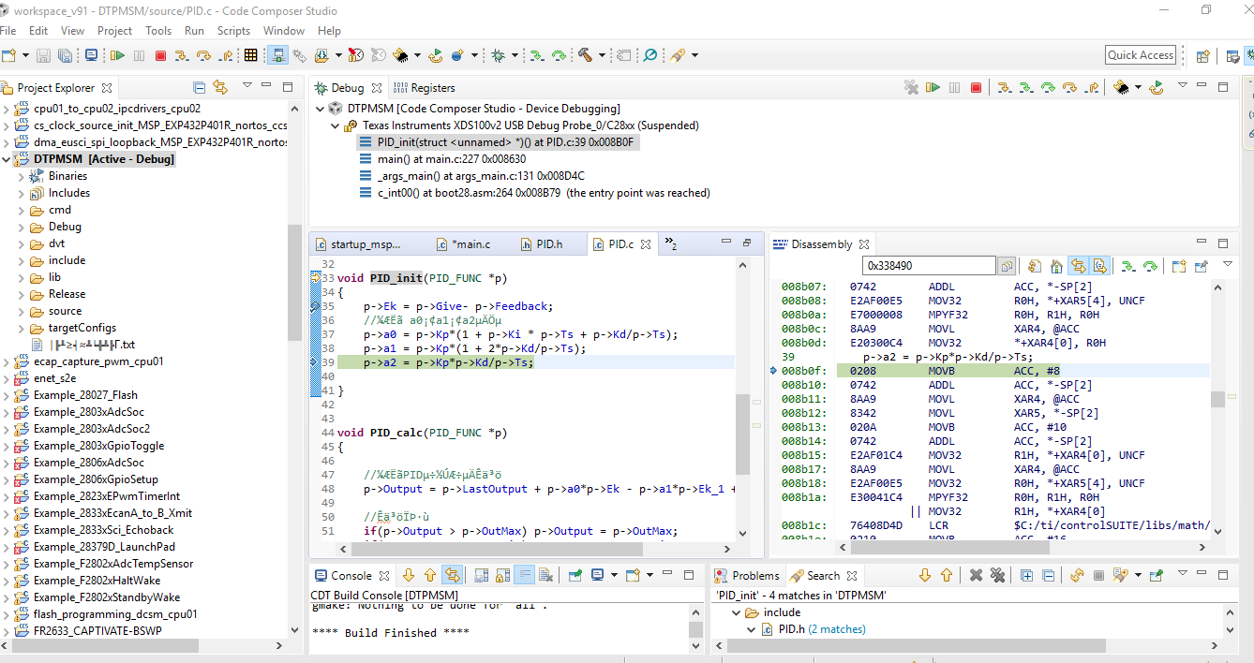Click the Disassembly vertical scrollbar thumb

pos(1217,399)
